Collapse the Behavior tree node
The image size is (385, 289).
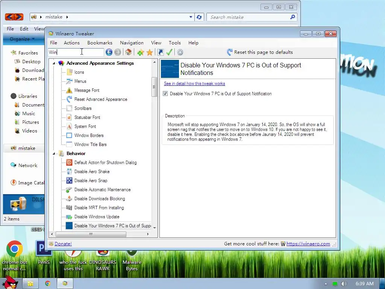54,154
